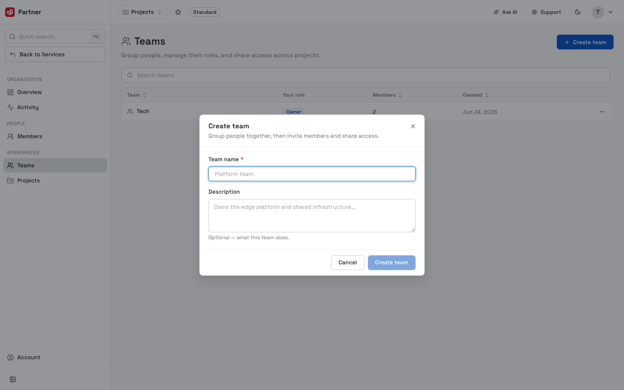
Task: Go Back to Services
Action: tap(55, 54)
